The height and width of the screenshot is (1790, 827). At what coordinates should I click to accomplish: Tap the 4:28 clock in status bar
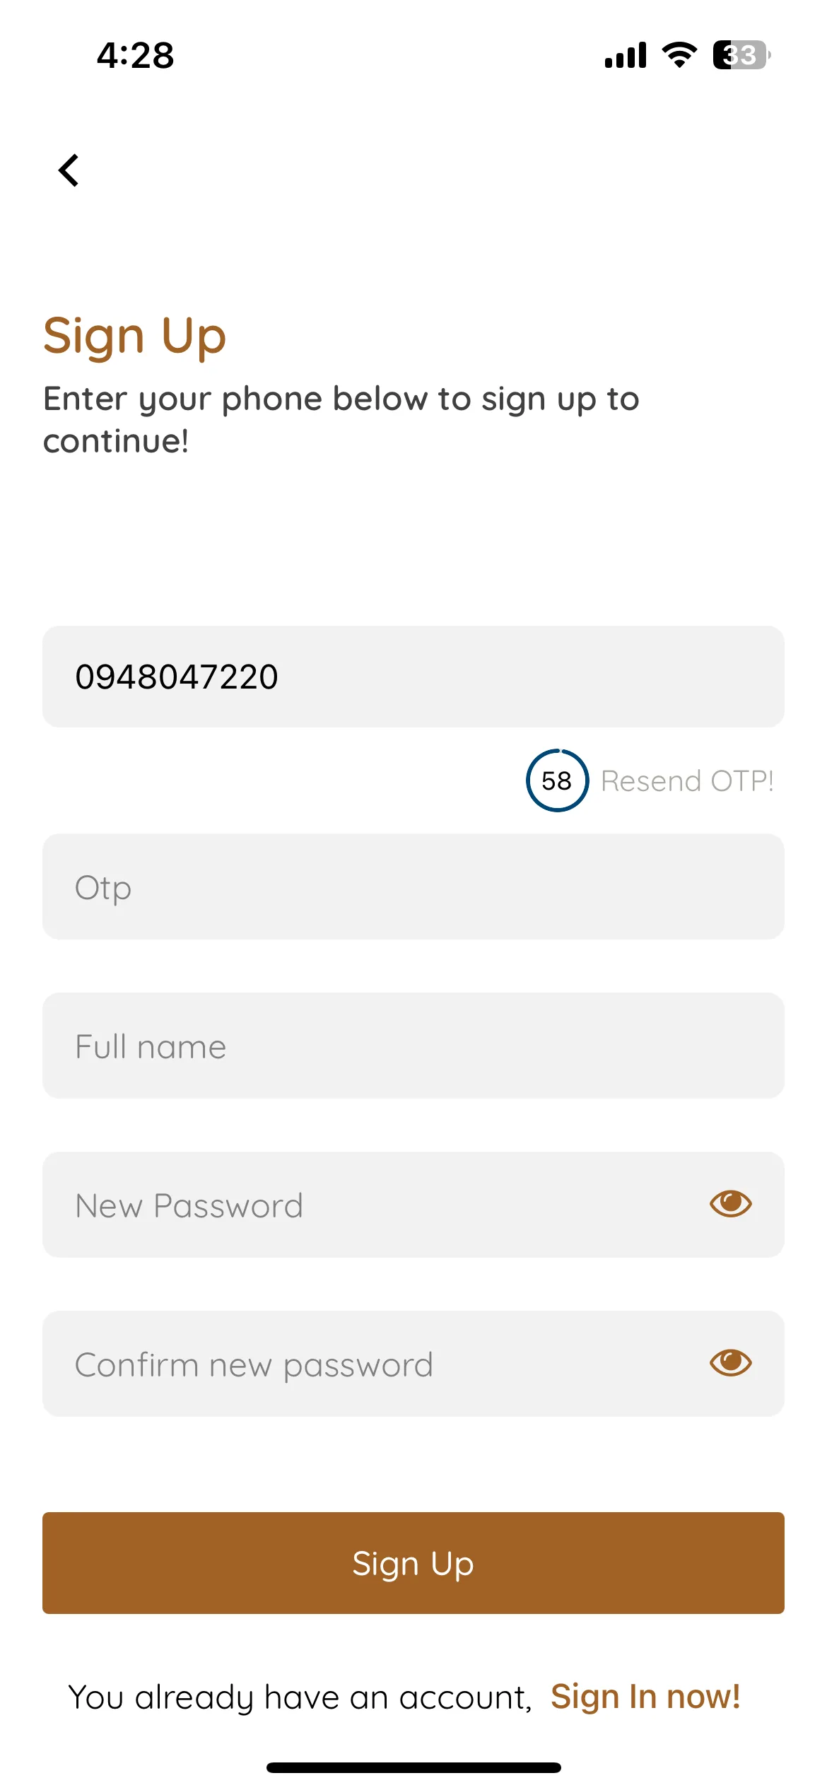pyautogui.click(x=135, y=55)
